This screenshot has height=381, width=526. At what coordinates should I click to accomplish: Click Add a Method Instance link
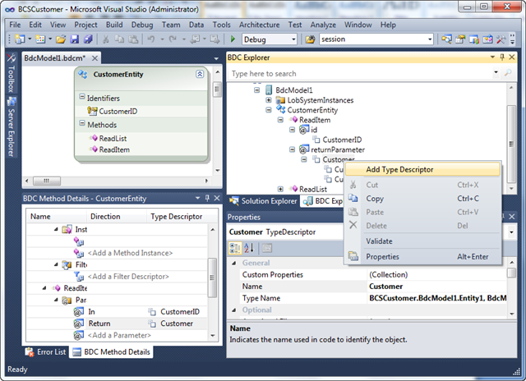[x=130, y=253]
